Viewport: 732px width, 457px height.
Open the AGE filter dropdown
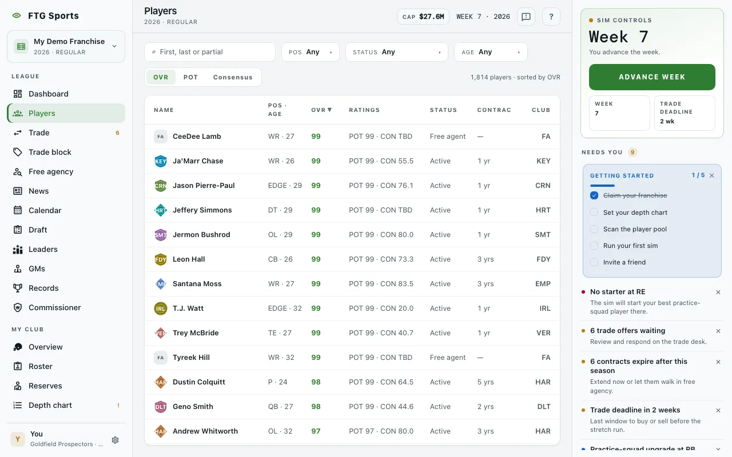tap(491, 52)
